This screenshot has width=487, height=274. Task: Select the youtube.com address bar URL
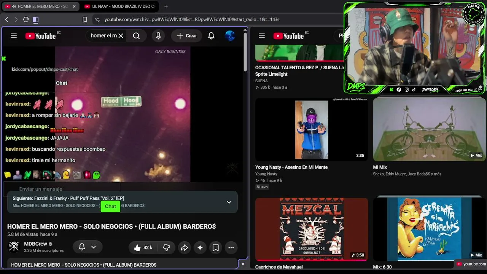click(x=192, y=19)
